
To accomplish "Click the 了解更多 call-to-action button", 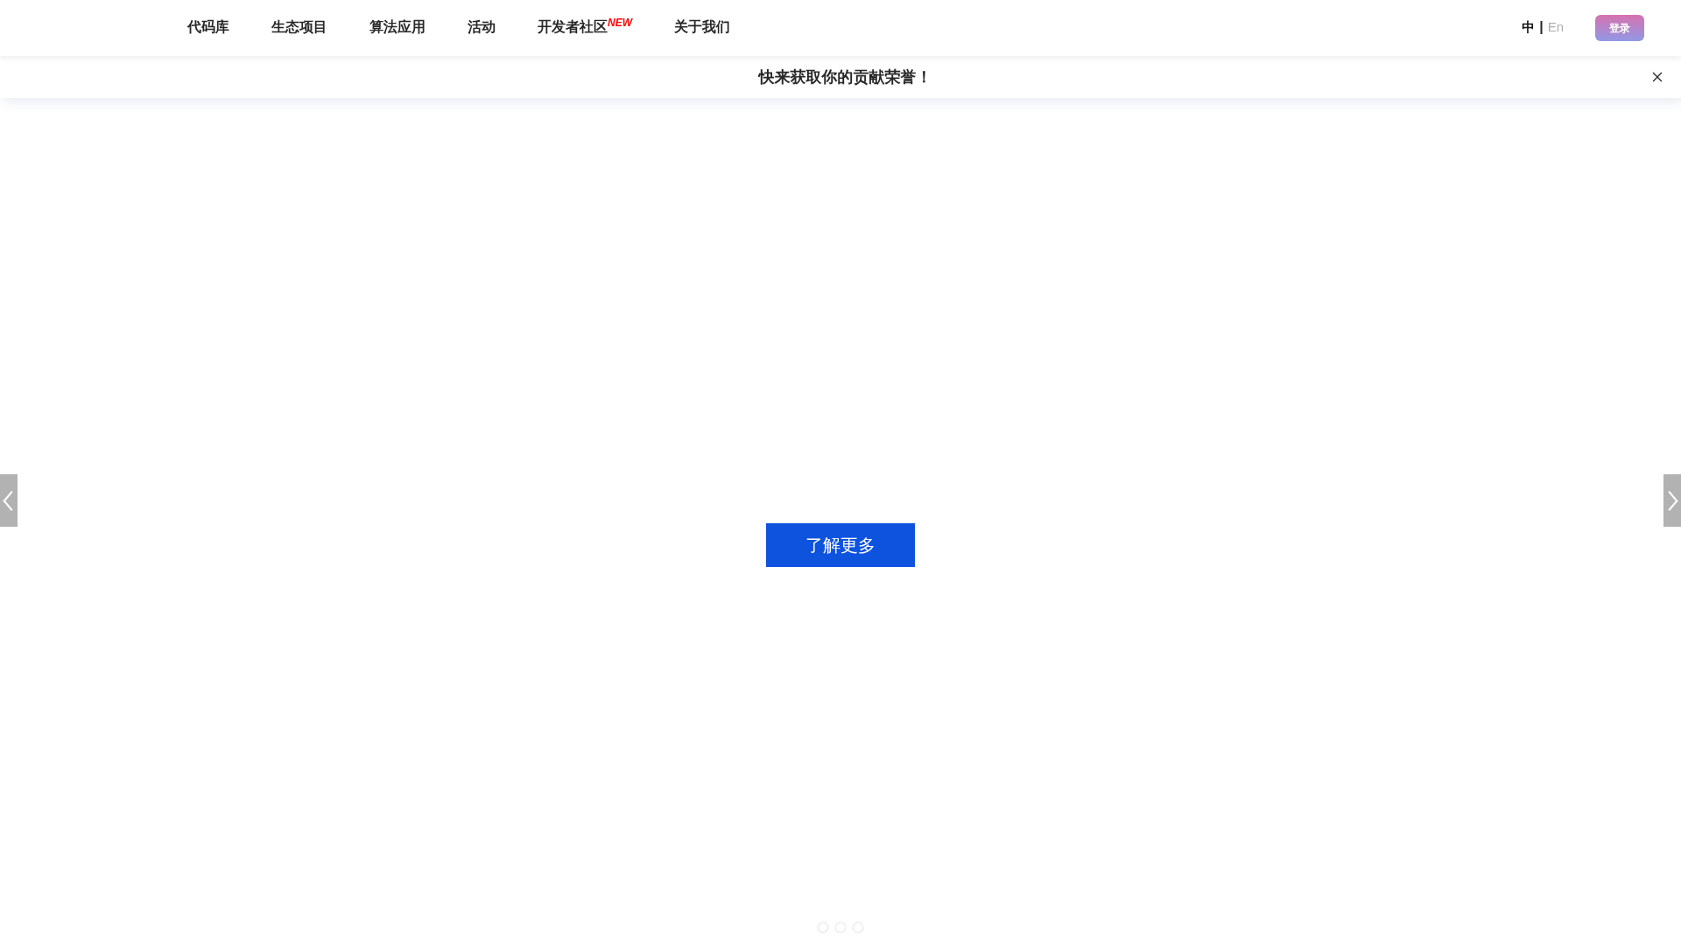I will [x=840, y=544].
